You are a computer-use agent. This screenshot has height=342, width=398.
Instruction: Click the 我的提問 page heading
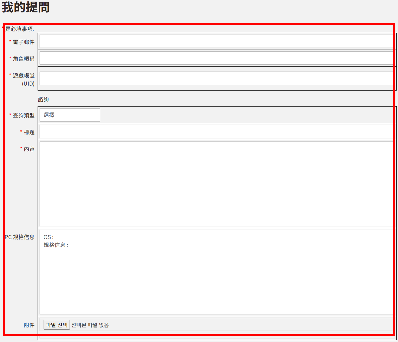coord(26,7)
